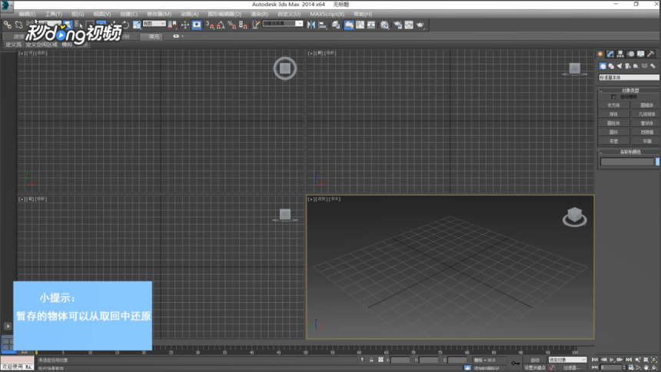The image size is (661, 372).
Task: Click the Align tool icon
Action: 323,25
